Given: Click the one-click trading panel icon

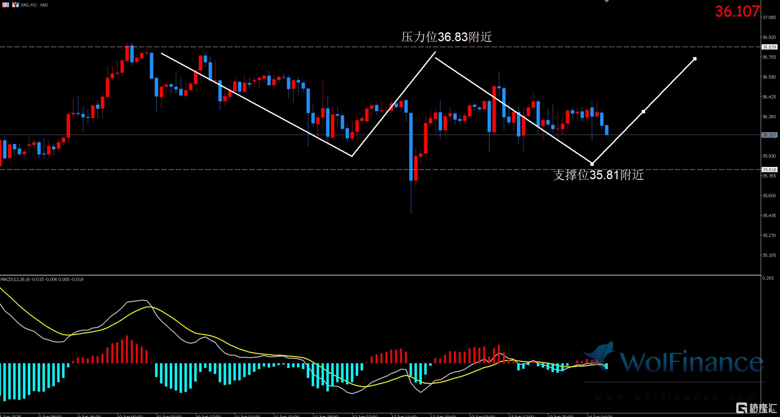Looking at the screenshot, I should (5, 5).
